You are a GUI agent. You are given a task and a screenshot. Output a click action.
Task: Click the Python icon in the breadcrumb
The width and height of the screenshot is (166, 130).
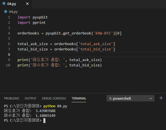click(6, 11)
